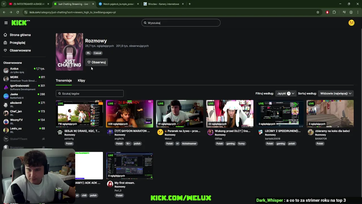Viewport: 362px width, 204px height.
Task: Bookmark this page with star icon
Action: pos(318,12)
